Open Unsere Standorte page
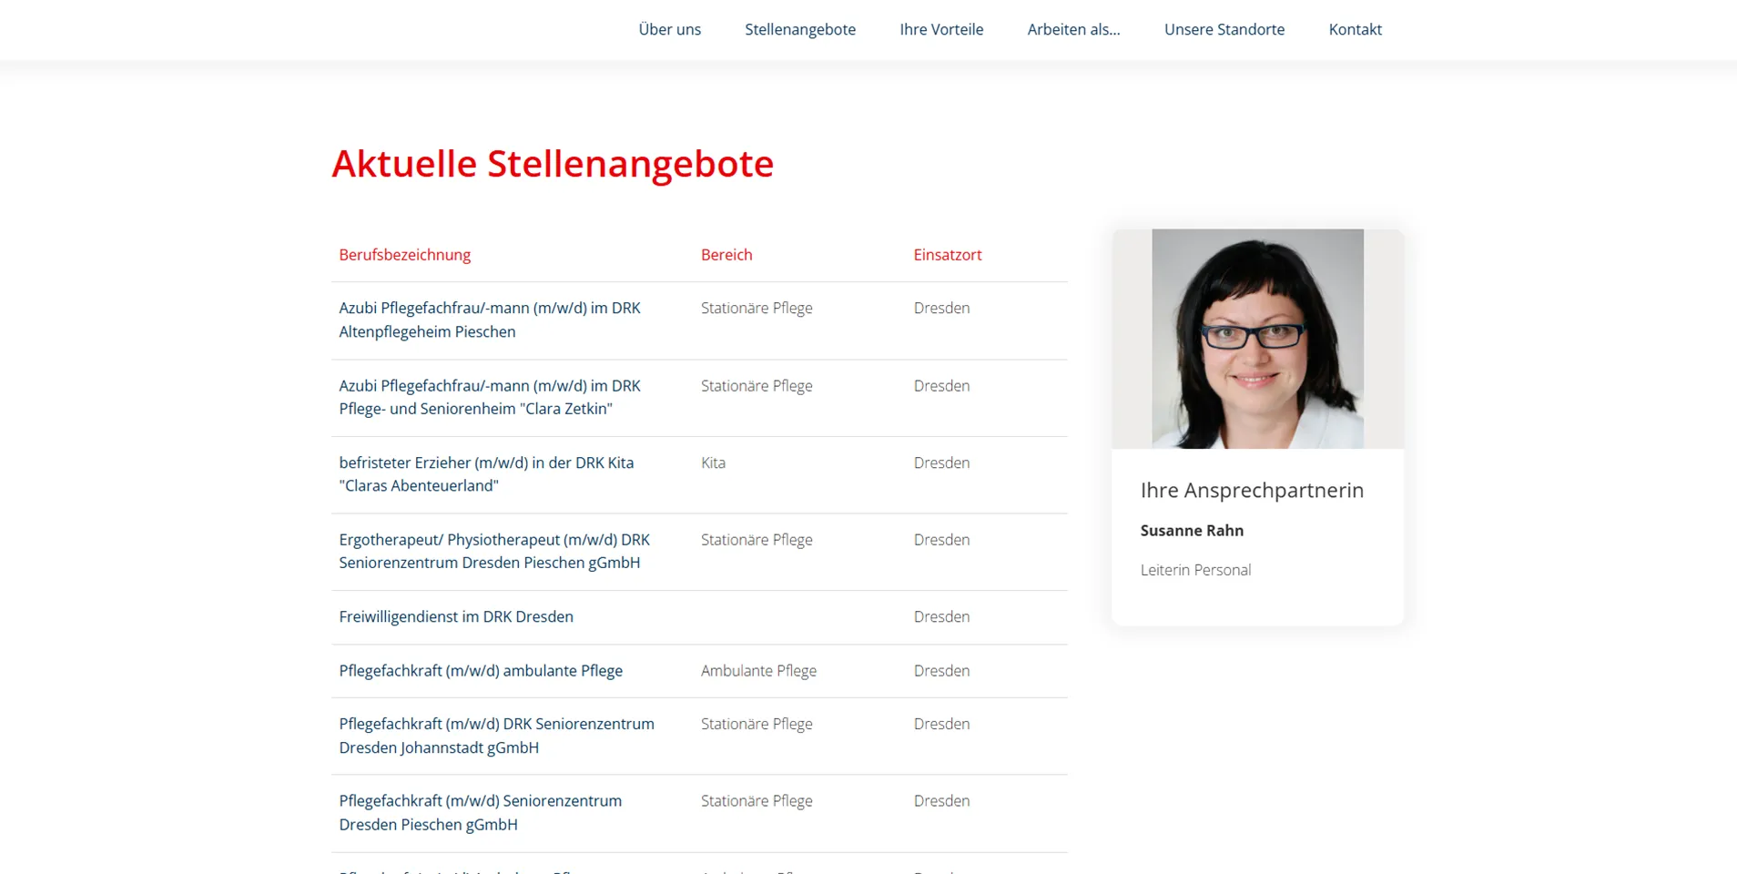The image size is (1737, 874). tap(1224, 29)
